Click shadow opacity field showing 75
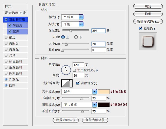Viewport: 166px width, 129px height. pos(98,111)
